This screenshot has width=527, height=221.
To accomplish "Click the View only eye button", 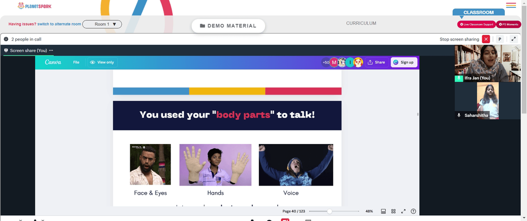I will click(x=102, y=62).
